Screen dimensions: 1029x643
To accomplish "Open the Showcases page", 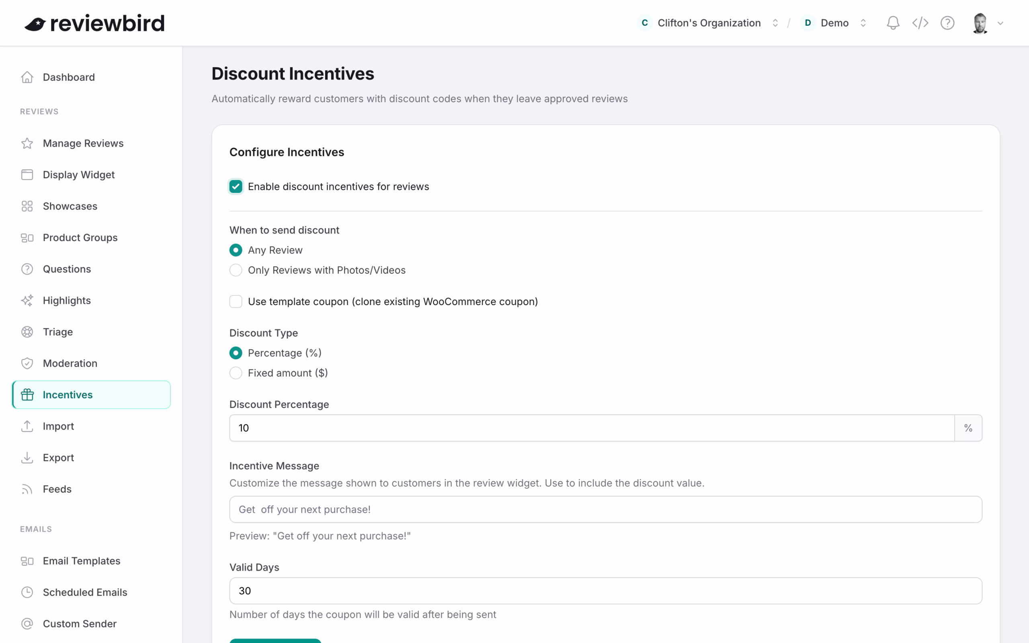I will [x=91, y=206].
